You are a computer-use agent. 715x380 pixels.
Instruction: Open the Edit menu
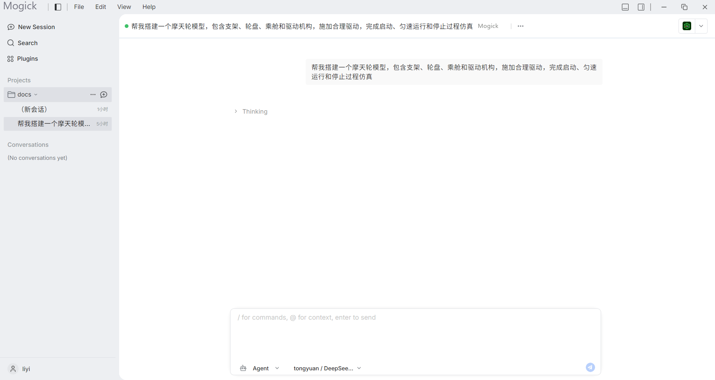101,7
